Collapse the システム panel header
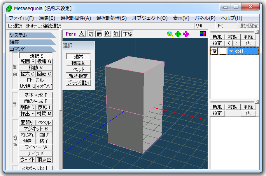 pyautogui.click(x=32, y=35)
